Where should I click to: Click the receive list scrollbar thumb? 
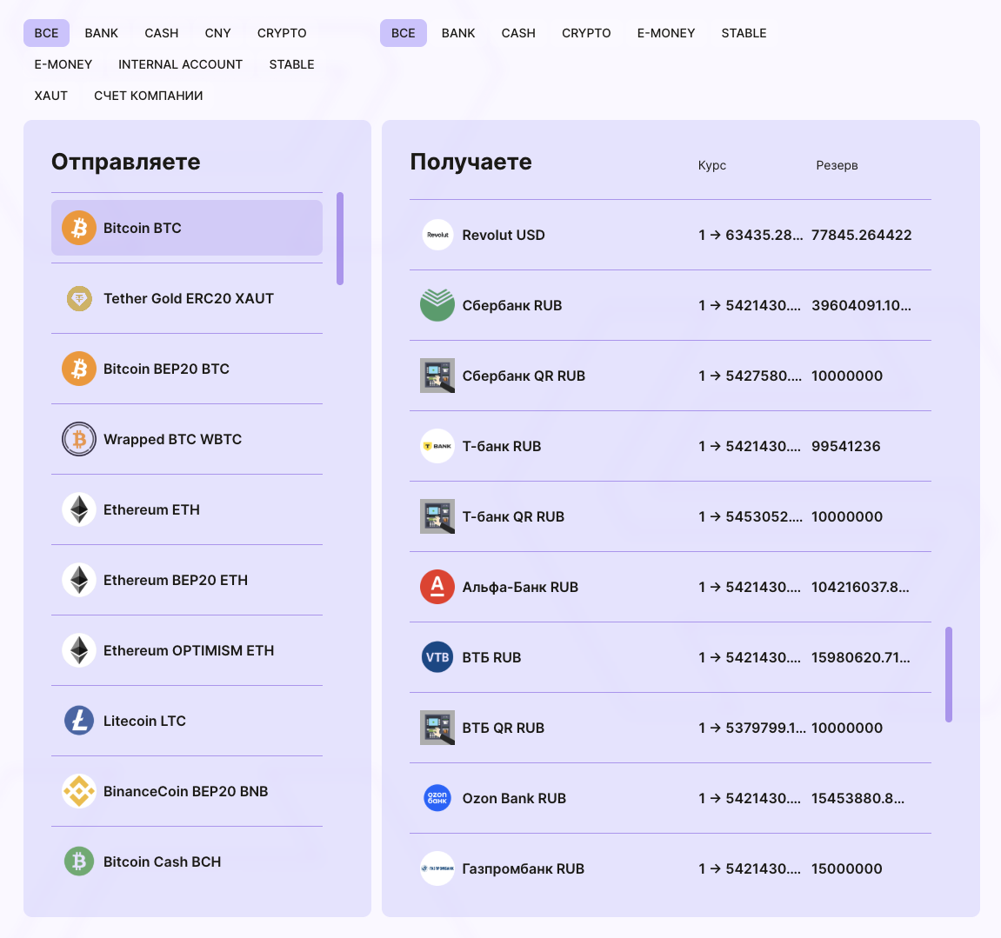pos(949,675)
